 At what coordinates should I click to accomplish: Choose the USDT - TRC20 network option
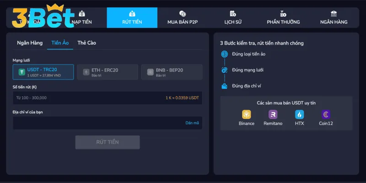coord(43,72)
